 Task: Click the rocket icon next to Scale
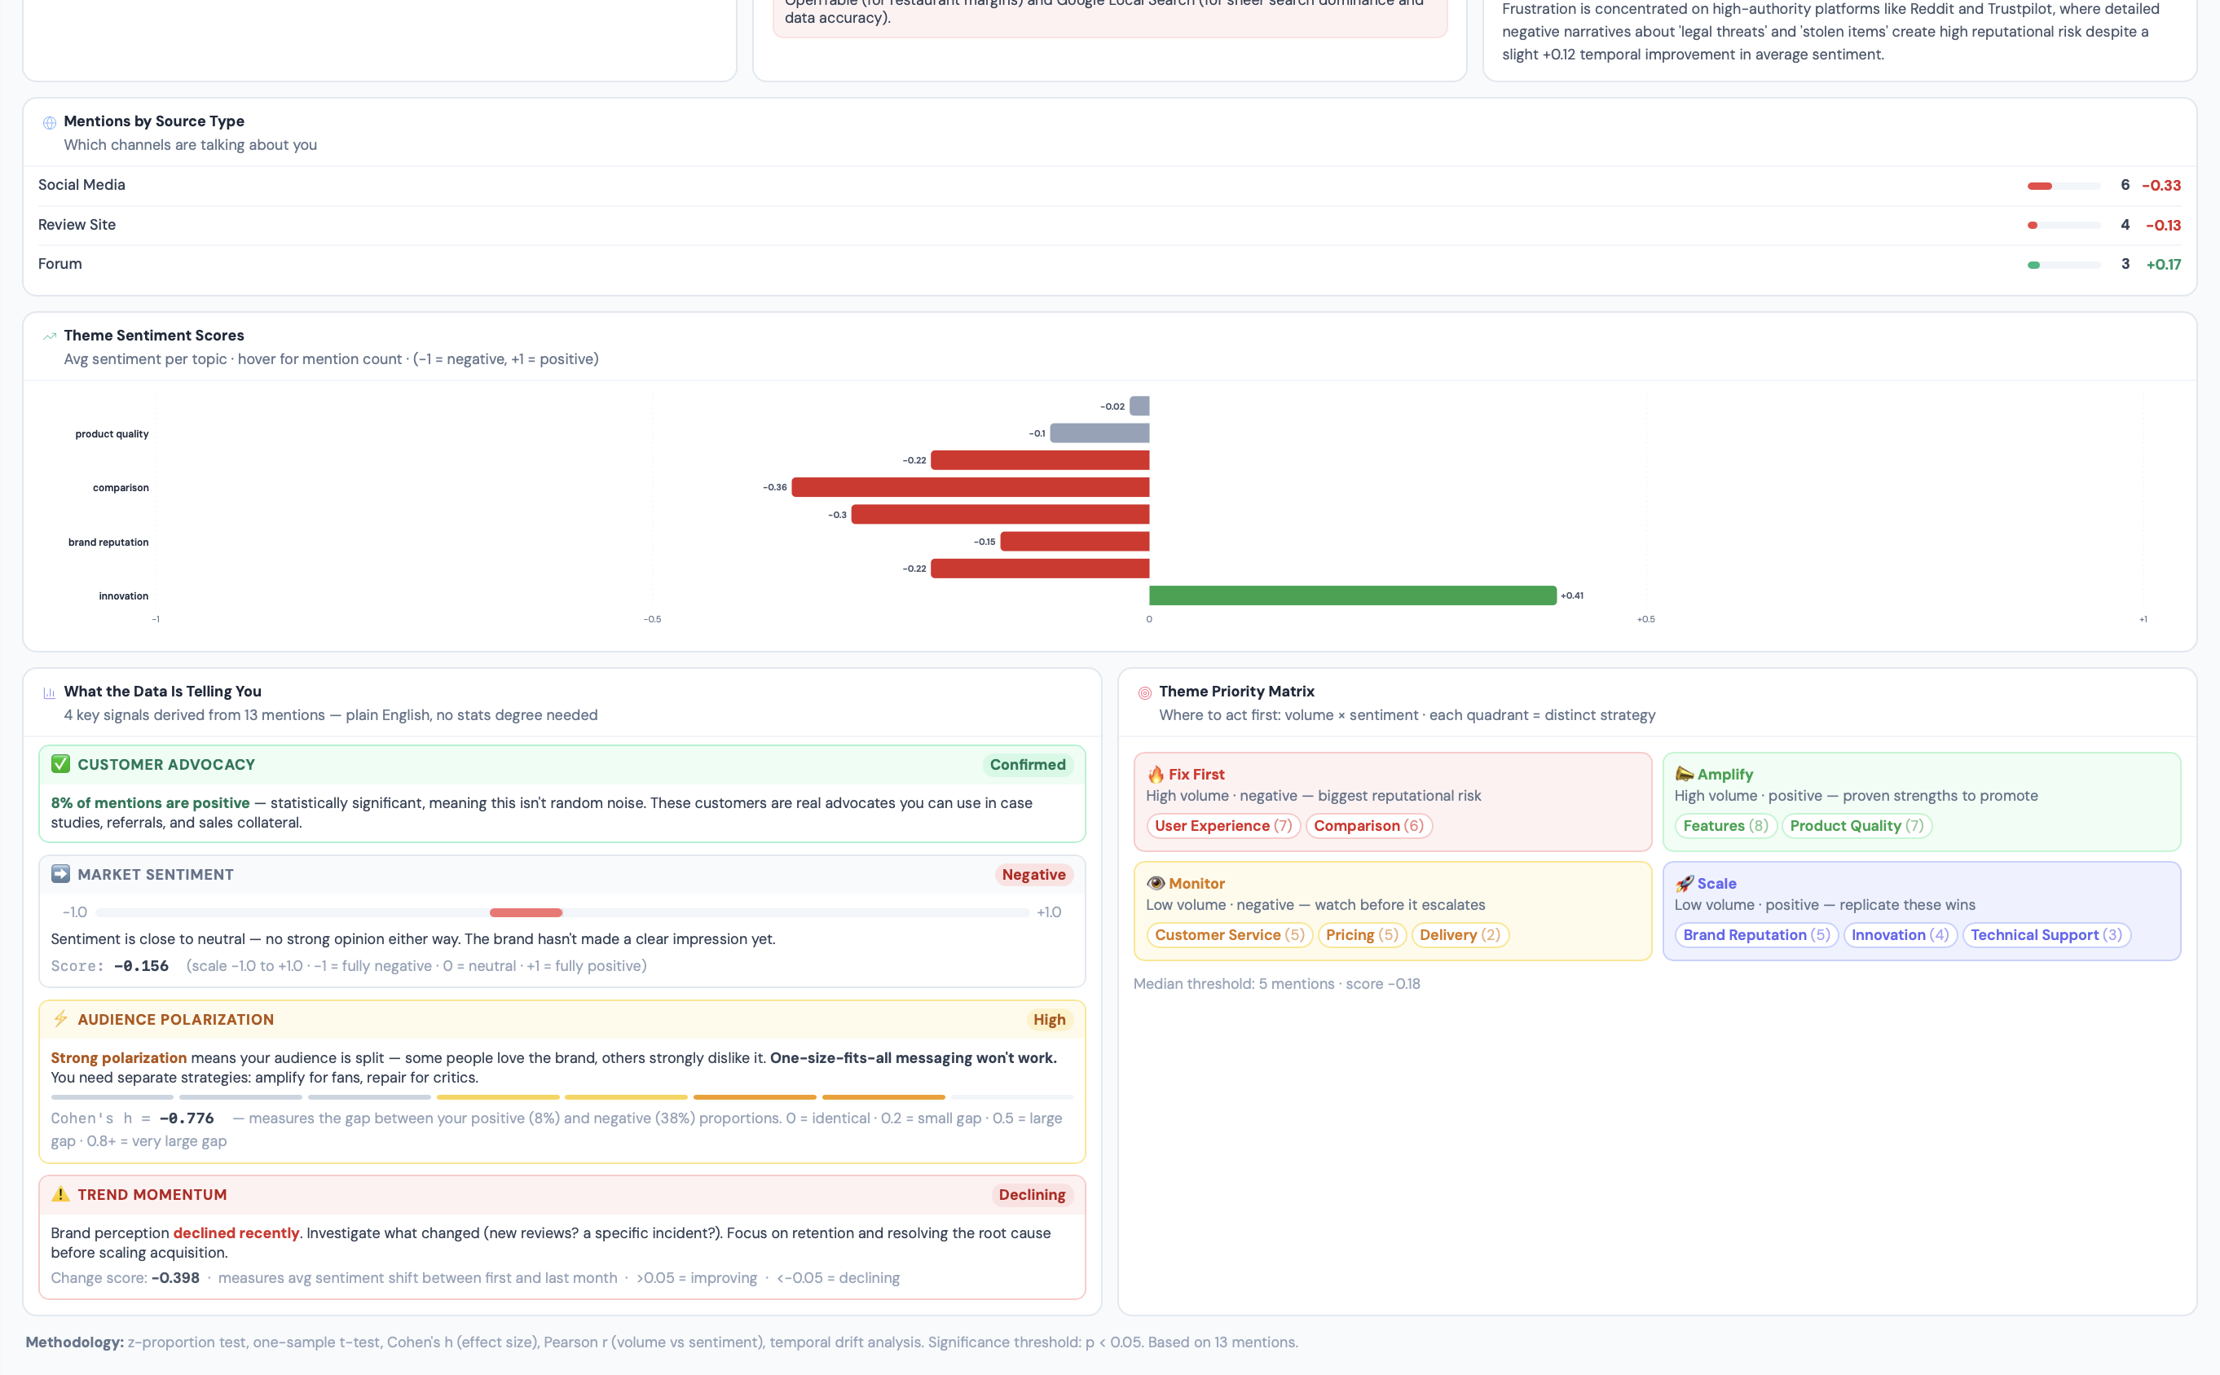click(x=1684, y=883)
